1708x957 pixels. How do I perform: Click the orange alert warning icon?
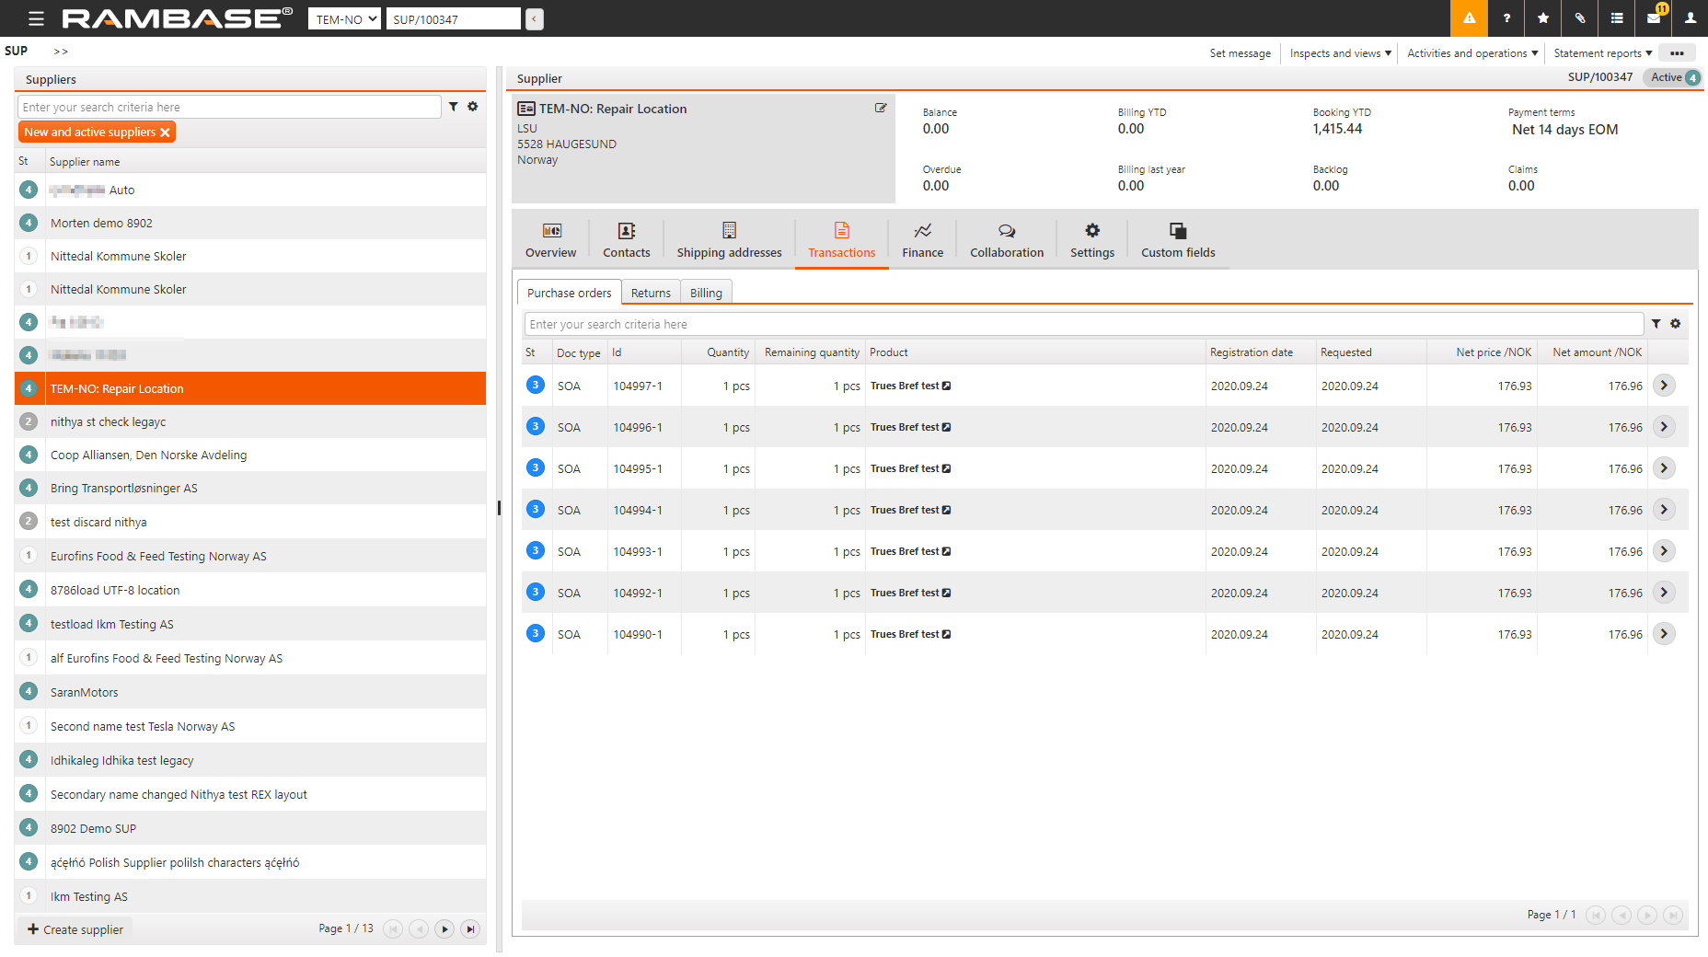[x=1469, y=18]
